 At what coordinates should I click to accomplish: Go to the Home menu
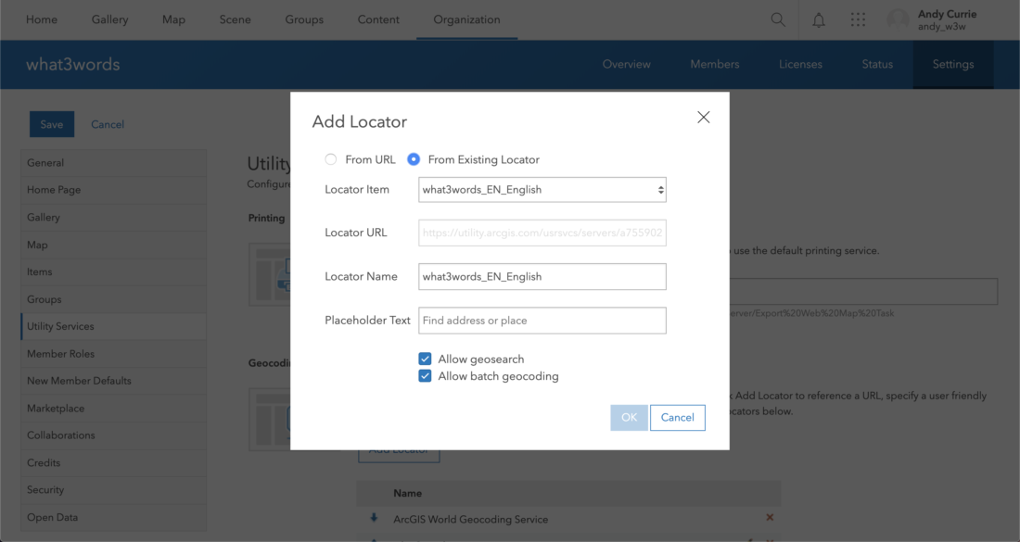point(42,19)
